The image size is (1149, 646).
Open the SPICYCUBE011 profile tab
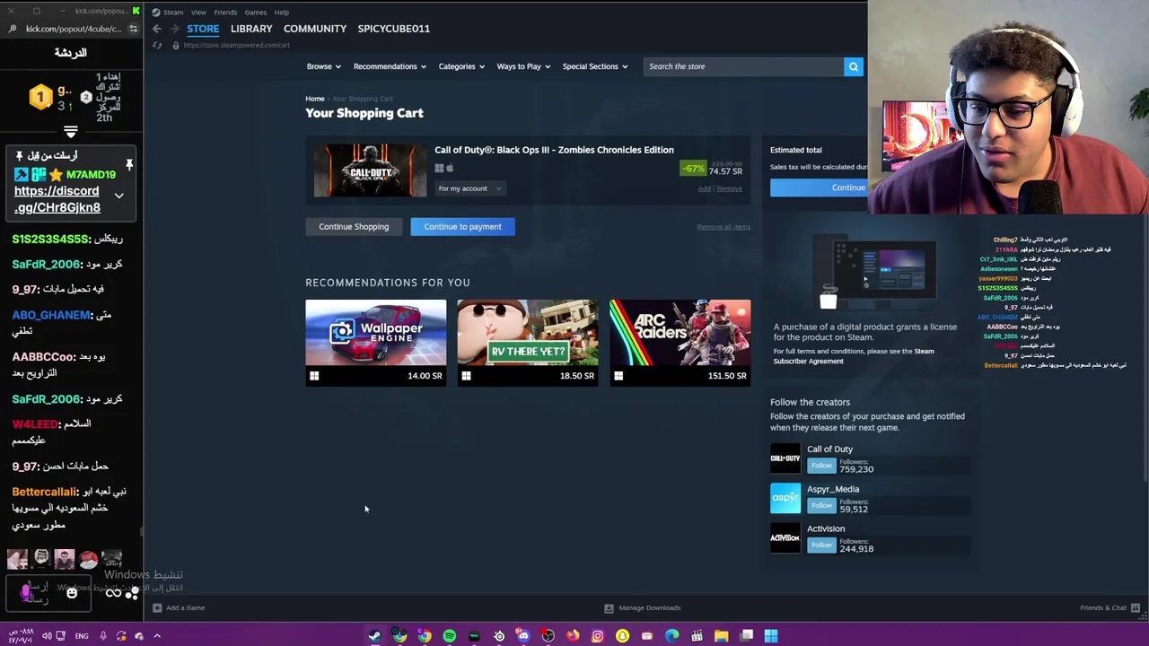tap(393, 29)
